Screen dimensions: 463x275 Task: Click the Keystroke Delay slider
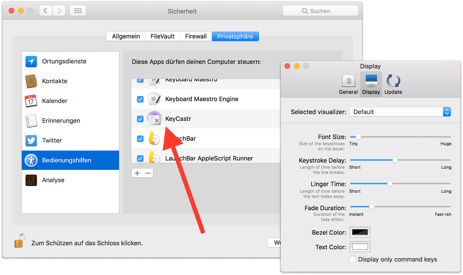tap(400, 160)
